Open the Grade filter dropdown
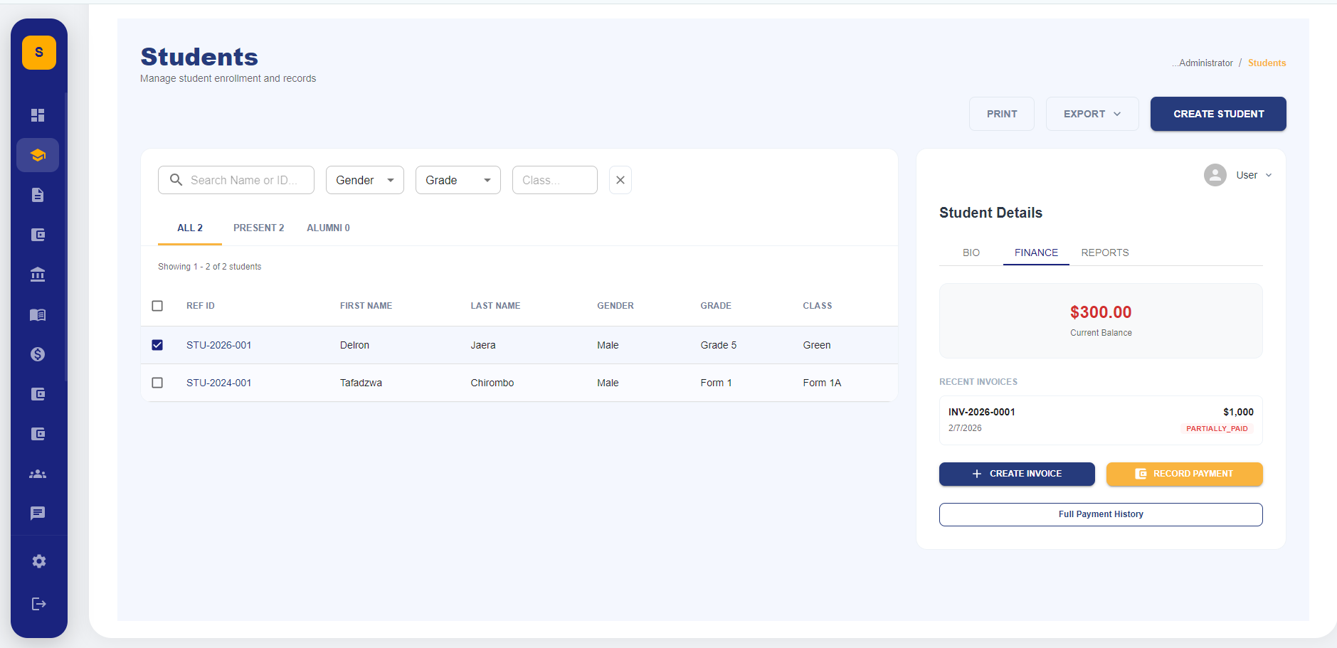The image size is (1337, 648). pos(458,179)
